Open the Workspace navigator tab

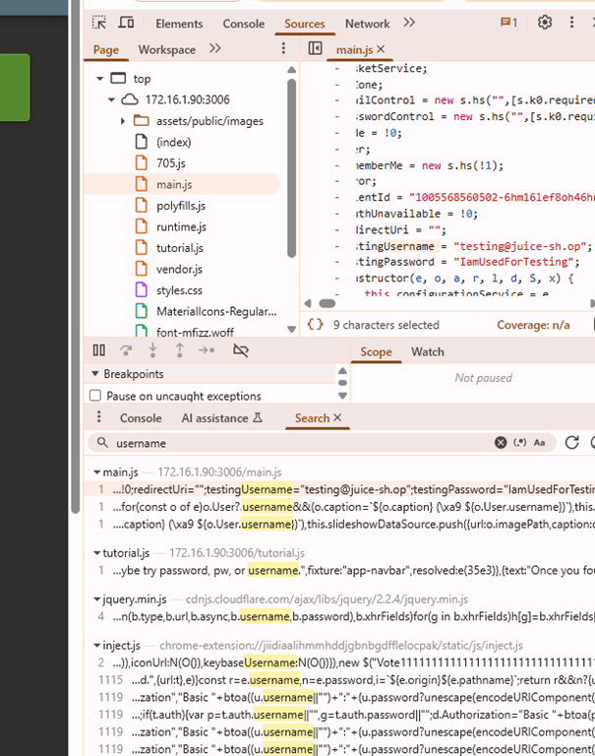pos(166,49)
